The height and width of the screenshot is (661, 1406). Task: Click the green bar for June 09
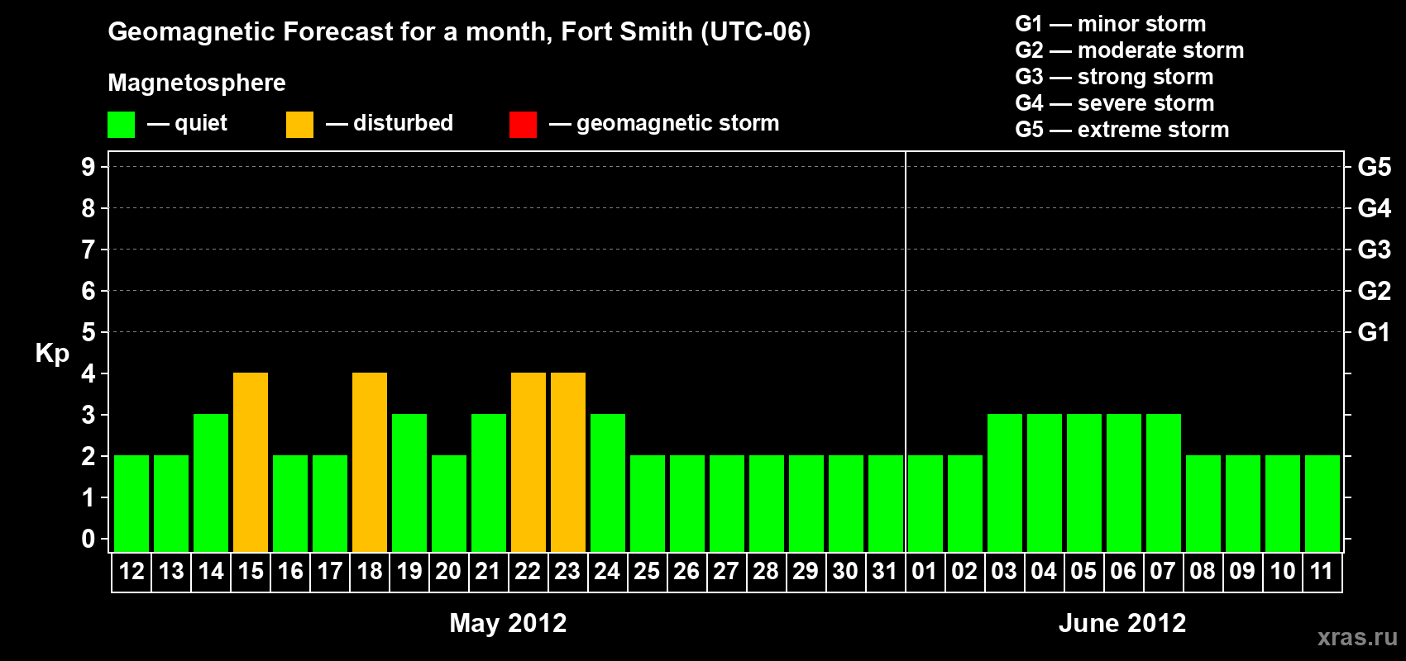(x=1243, y=504)
